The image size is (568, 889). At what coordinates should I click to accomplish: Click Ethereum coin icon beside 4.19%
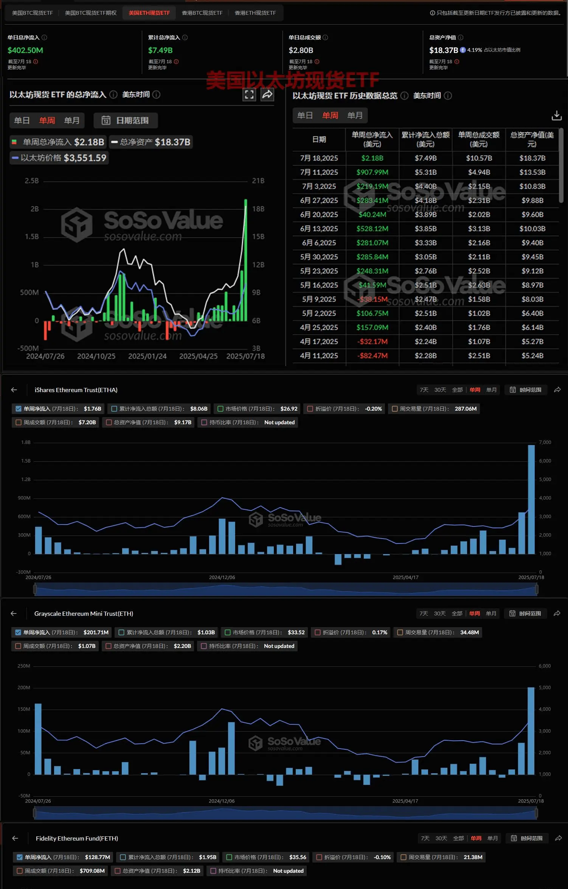coord(463,50)
